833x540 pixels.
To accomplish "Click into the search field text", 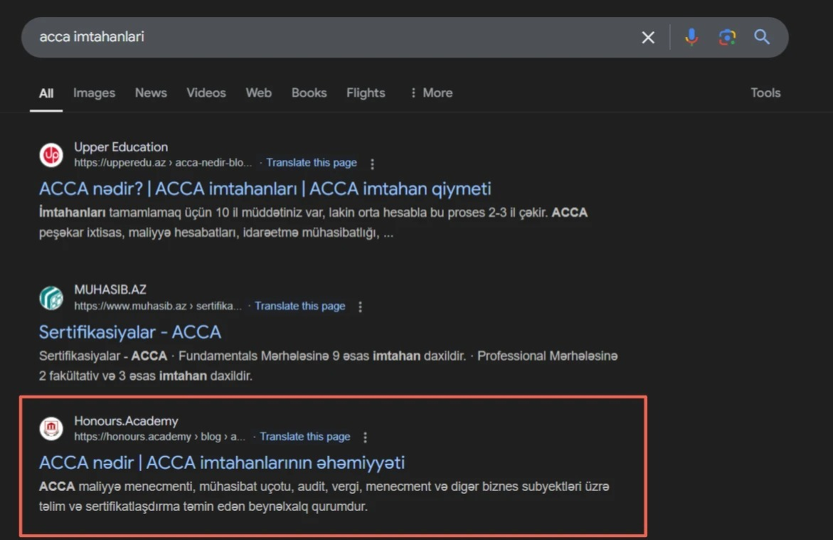I will (285, 37).
